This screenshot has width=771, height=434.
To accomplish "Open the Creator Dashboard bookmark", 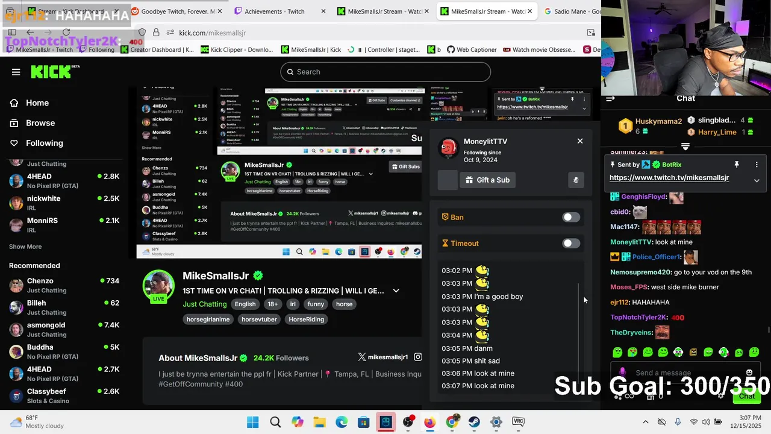I will [x=157, y=49].
